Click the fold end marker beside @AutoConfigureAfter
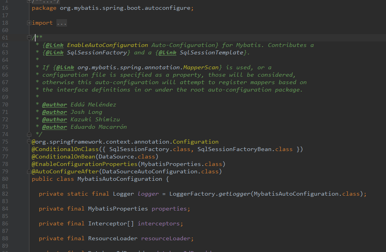Screen dimensions: 386x252 point(29,172)
